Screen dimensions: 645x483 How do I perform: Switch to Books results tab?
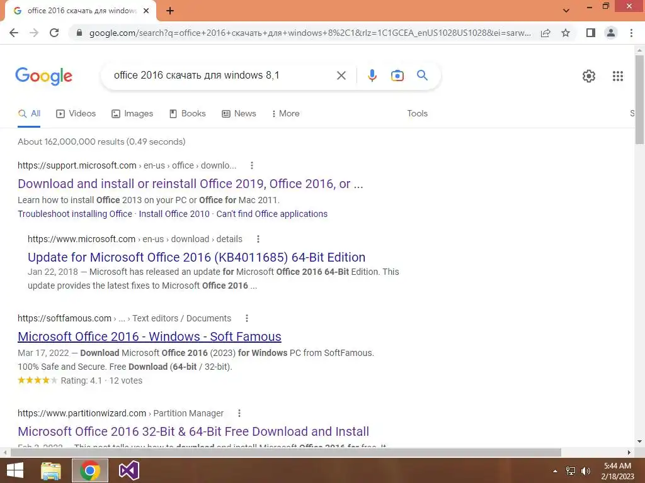point(188,114)
